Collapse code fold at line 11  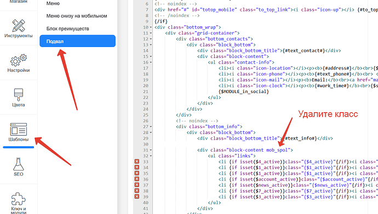click(x=151, y=33)
